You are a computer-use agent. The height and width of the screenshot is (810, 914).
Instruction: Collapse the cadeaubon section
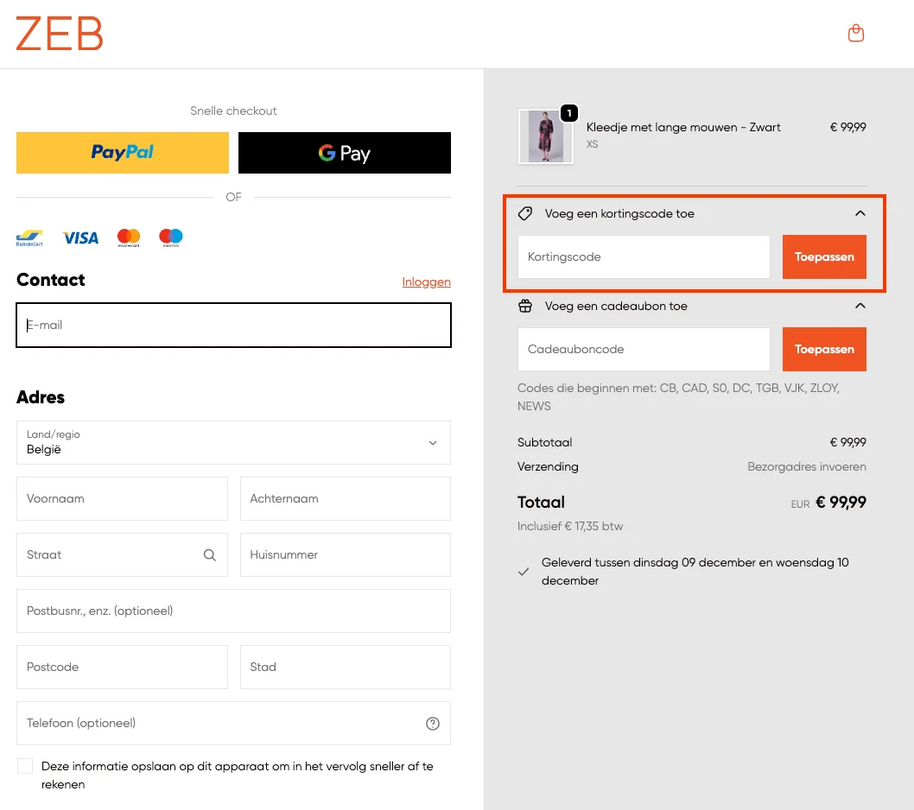pyautogui.click(x=860, y=306)
